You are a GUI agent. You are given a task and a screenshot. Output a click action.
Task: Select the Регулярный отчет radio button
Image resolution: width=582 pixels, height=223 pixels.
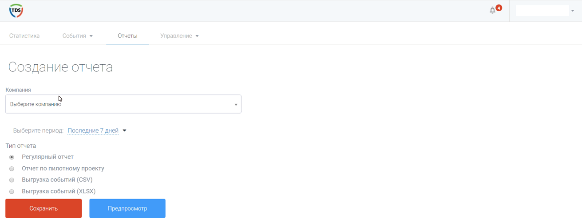(12, 157)
